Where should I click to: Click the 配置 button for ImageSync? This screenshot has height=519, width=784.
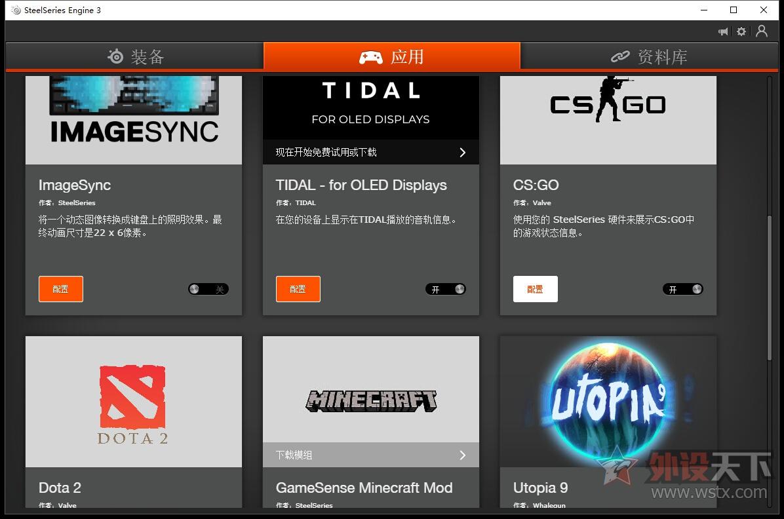click(61, 289)
